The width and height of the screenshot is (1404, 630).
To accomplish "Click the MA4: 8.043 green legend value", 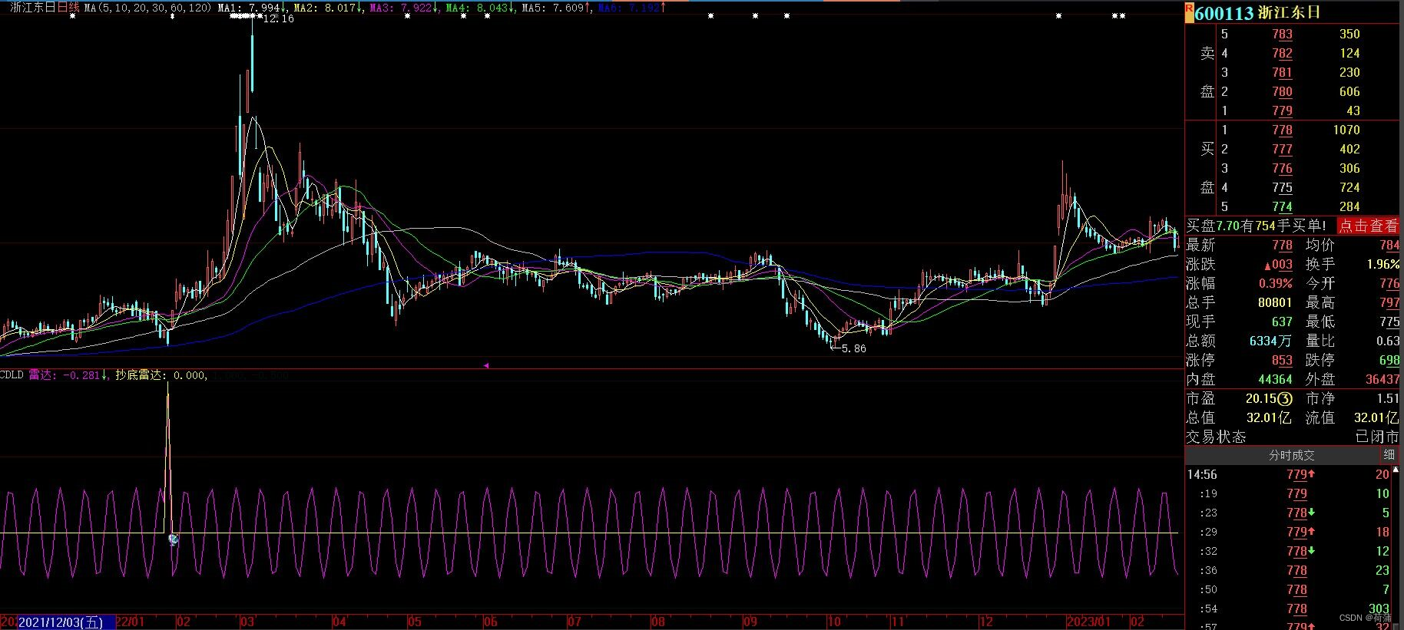I will click(481, 8).
